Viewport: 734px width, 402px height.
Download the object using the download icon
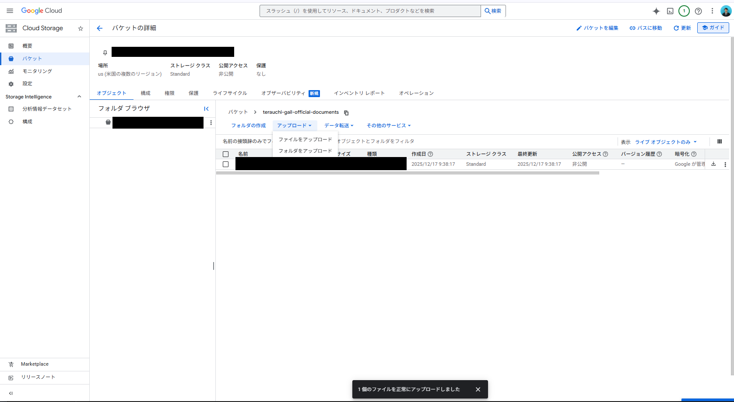pos(713,164)
